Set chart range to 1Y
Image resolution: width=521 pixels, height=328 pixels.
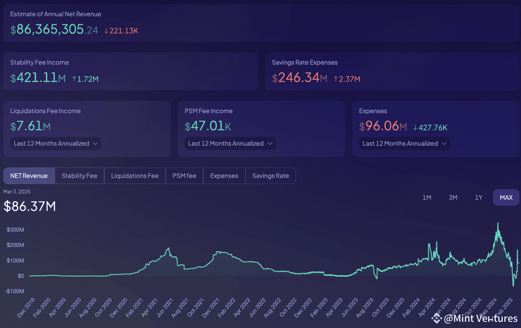[x=479, y=197]
